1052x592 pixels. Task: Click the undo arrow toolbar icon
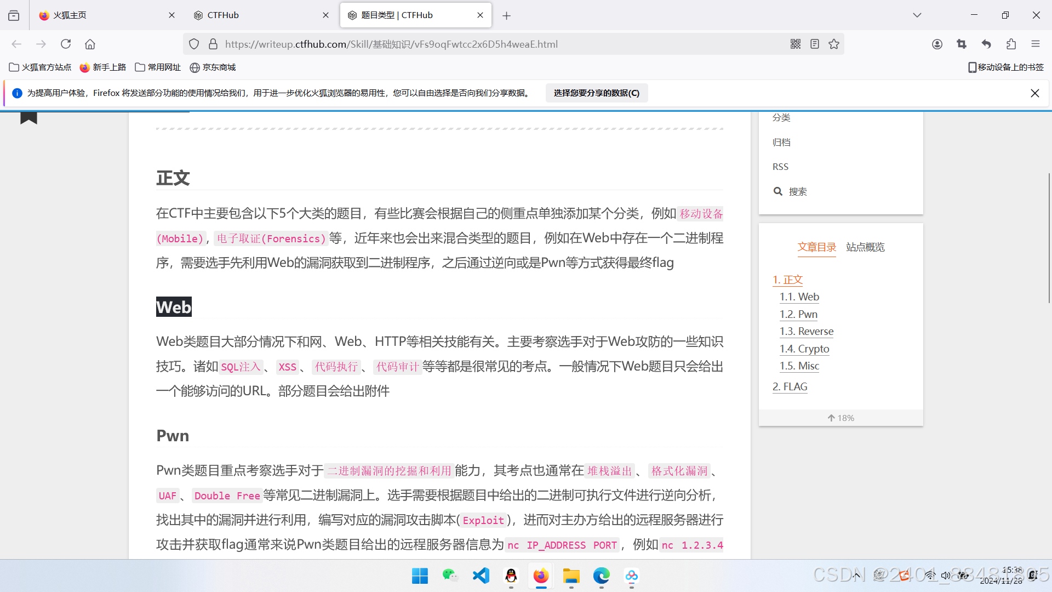tap(986, 44)
